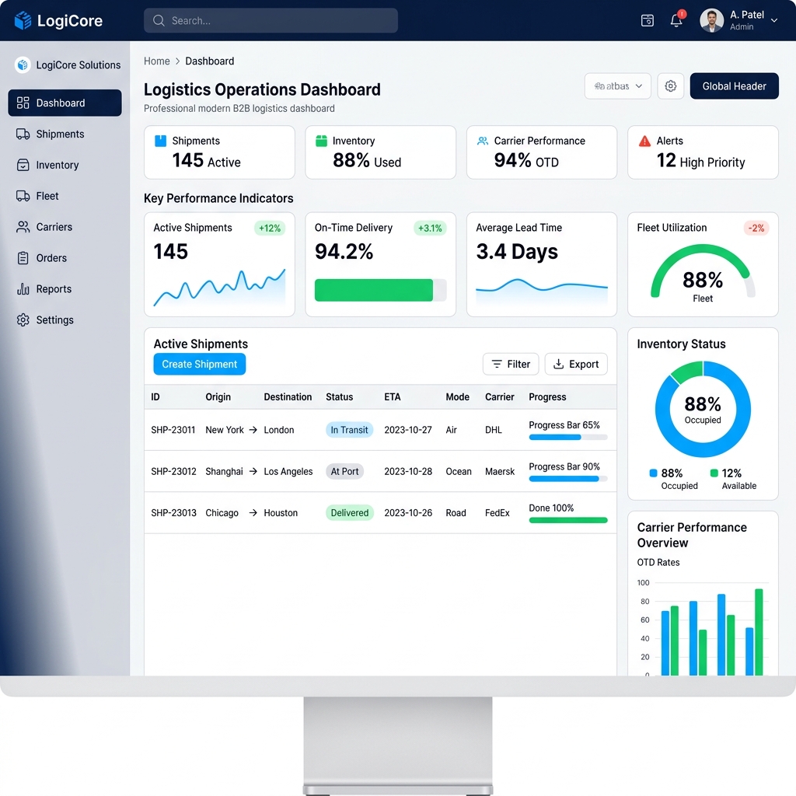Open Reports via the chart icon
The height and width of the screenshot is (796, 796).
(21, 289)
